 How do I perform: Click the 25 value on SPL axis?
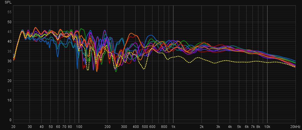9,71
